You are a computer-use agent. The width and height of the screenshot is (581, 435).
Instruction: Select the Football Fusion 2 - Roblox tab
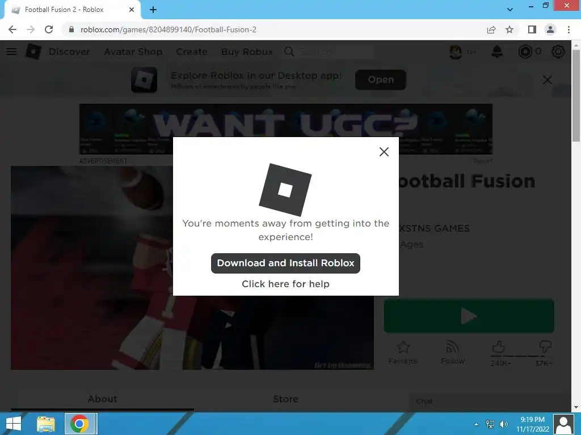tap(72, 10)
